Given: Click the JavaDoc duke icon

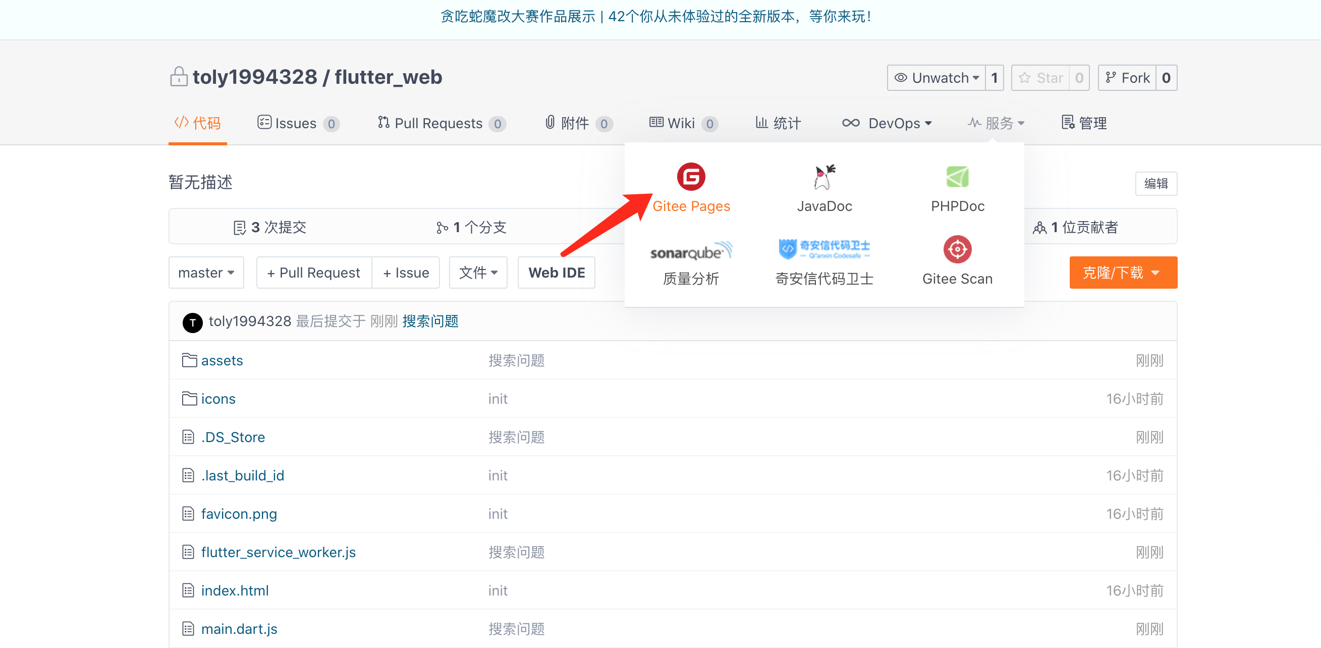Looking at the screenshot, I should [824, 177].
